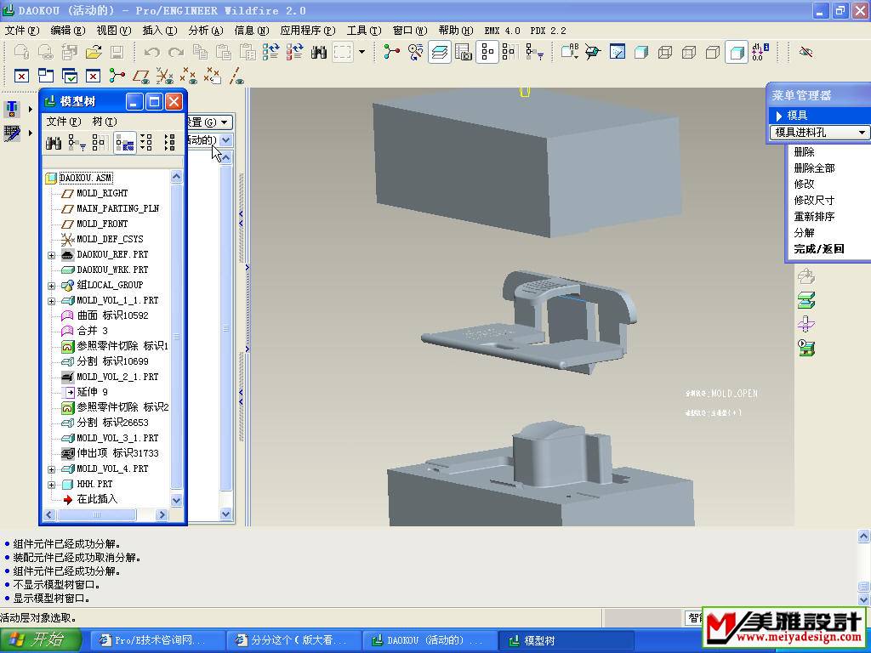Expand the MOLD_VOL_4.PRT tree node
The height and width of the screenshot is (653, 871).
51,469
